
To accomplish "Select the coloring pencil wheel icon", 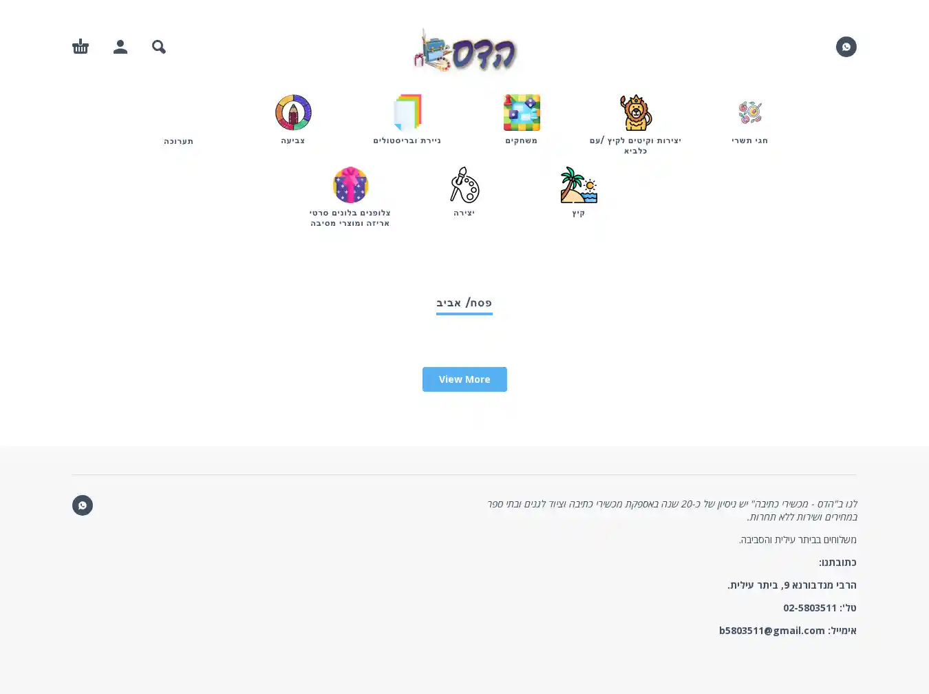I will click(293, 113).
